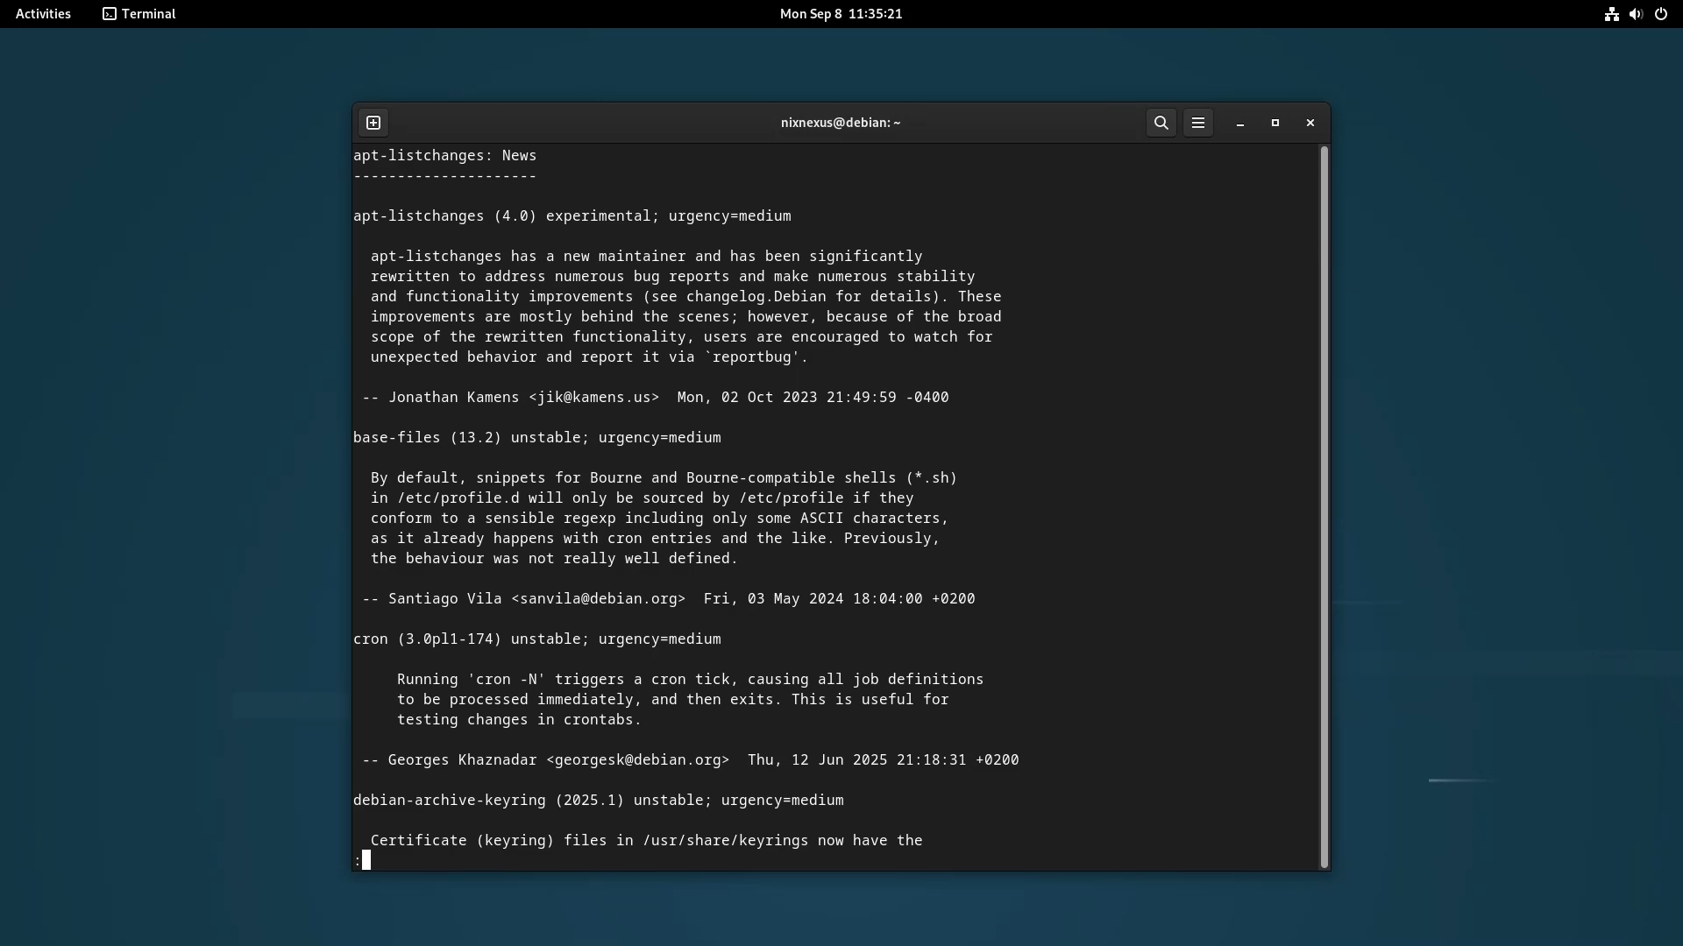Open the Activities overview

(x=43, y=14)
